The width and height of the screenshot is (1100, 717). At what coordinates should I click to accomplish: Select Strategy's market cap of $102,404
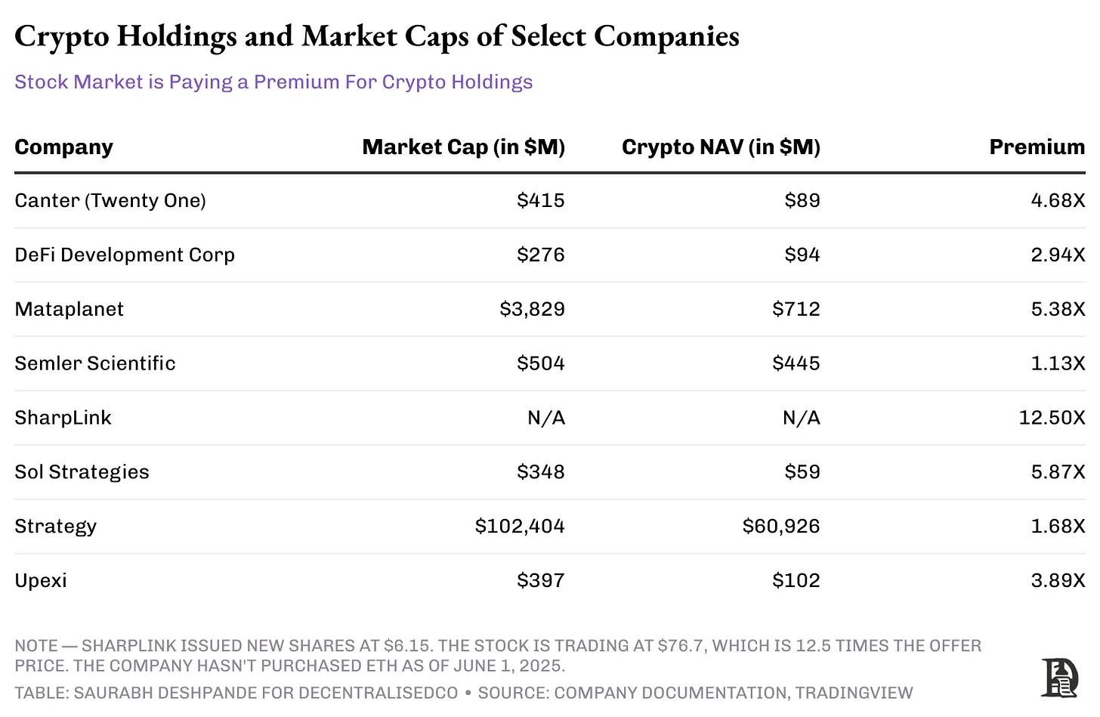click(x=520, y=527)
